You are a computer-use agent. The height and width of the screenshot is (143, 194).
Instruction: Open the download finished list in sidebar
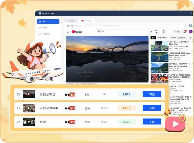coord(44,34)
